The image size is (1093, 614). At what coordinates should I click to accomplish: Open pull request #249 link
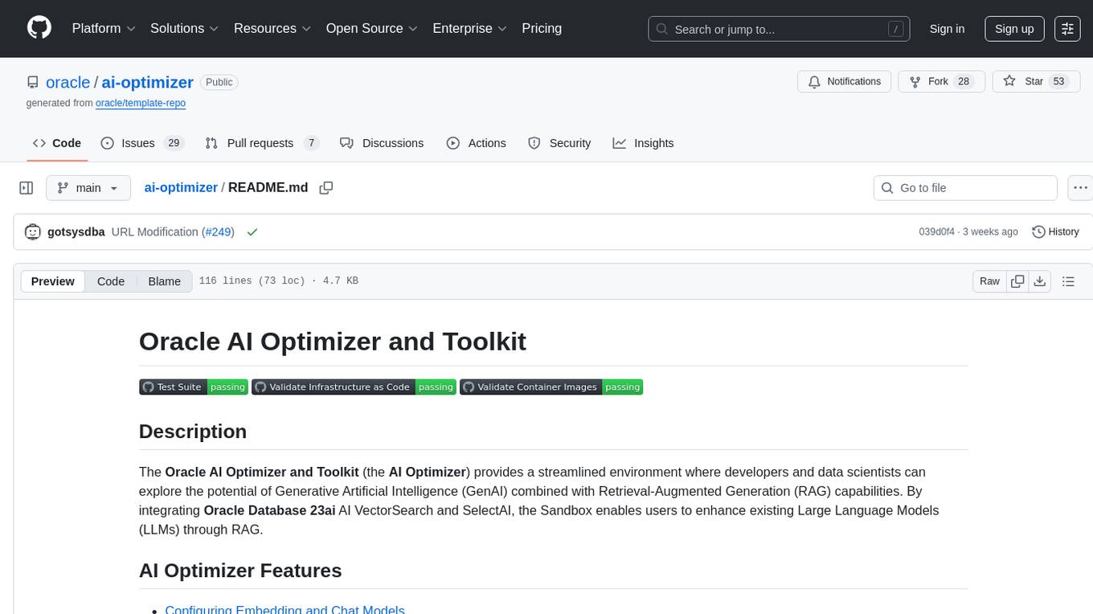(217, 231)
